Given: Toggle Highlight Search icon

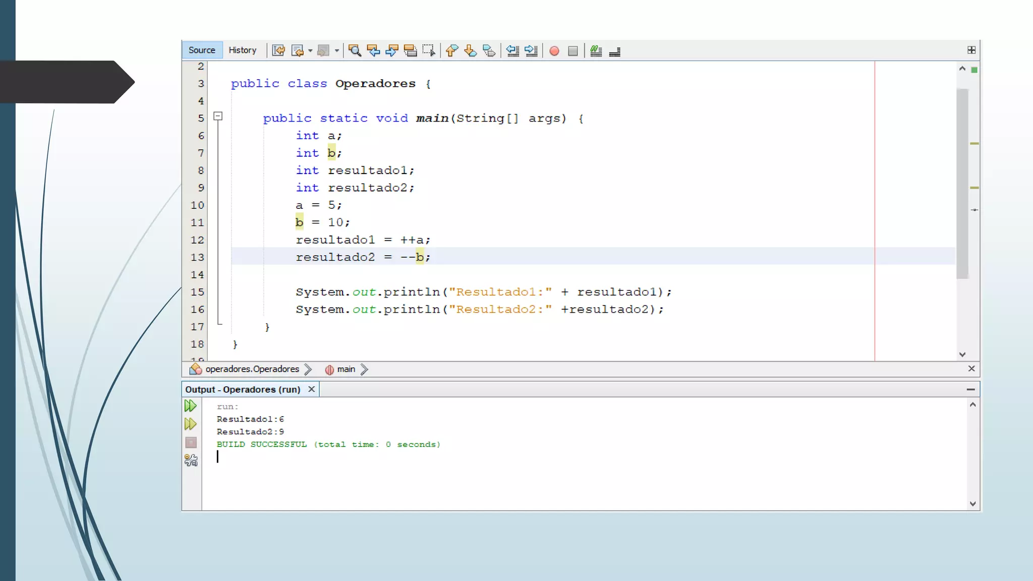Looking at the screenshot, I should pyautogui.click(x=410, y=50).
